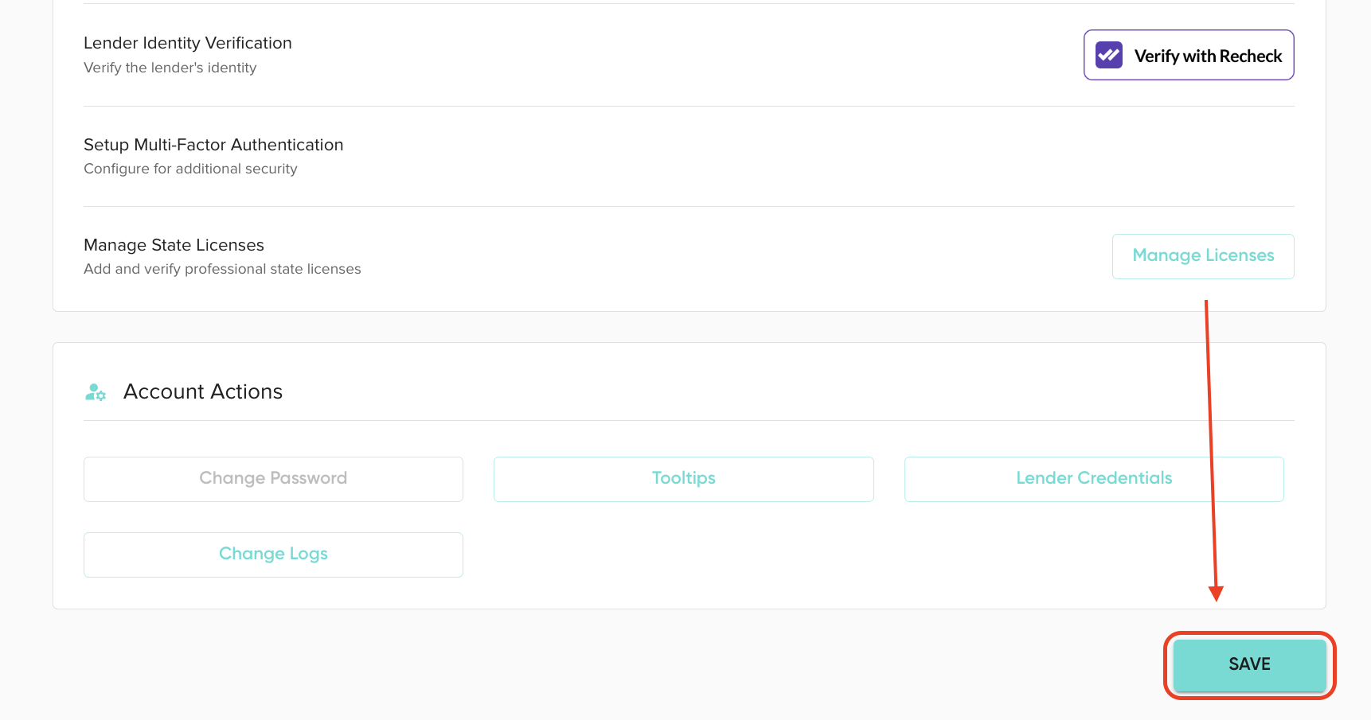Click 'Add and verify professional state licenses' text

[x=222, y=269]
